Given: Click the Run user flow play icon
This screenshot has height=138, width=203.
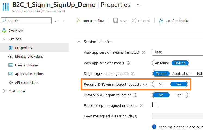Looking at the screenshot, I should click(x=78, y=21).
